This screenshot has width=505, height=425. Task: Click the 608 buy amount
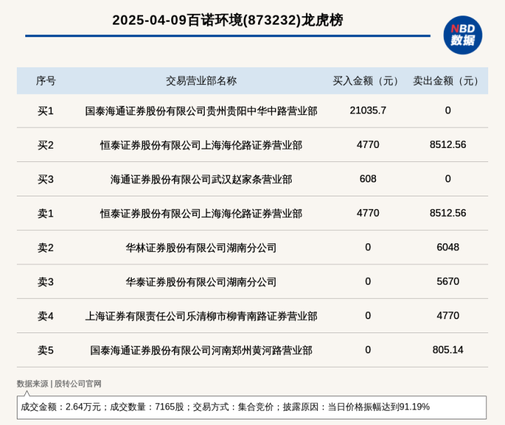pyautogui.click(x=368, y=179)
